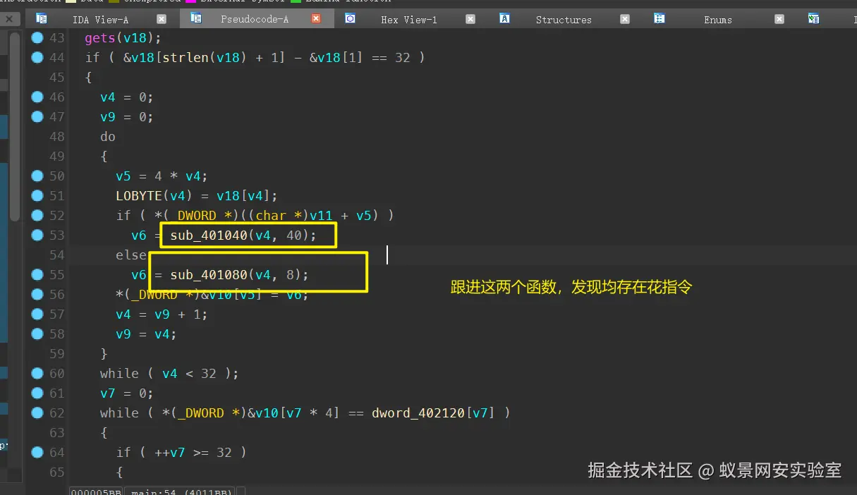This screenshot has width=857, height=495.
Task: Click variable v11 on line 52
Action: (321, 215)
